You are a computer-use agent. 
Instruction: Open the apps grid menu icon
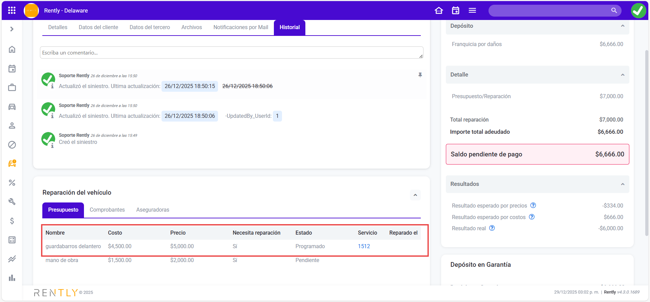pyautogui.click(x=12, y=10)
